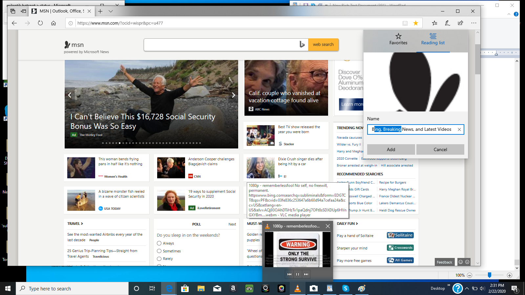
Task: Show tab previews chevron
Action: [111, 11]
